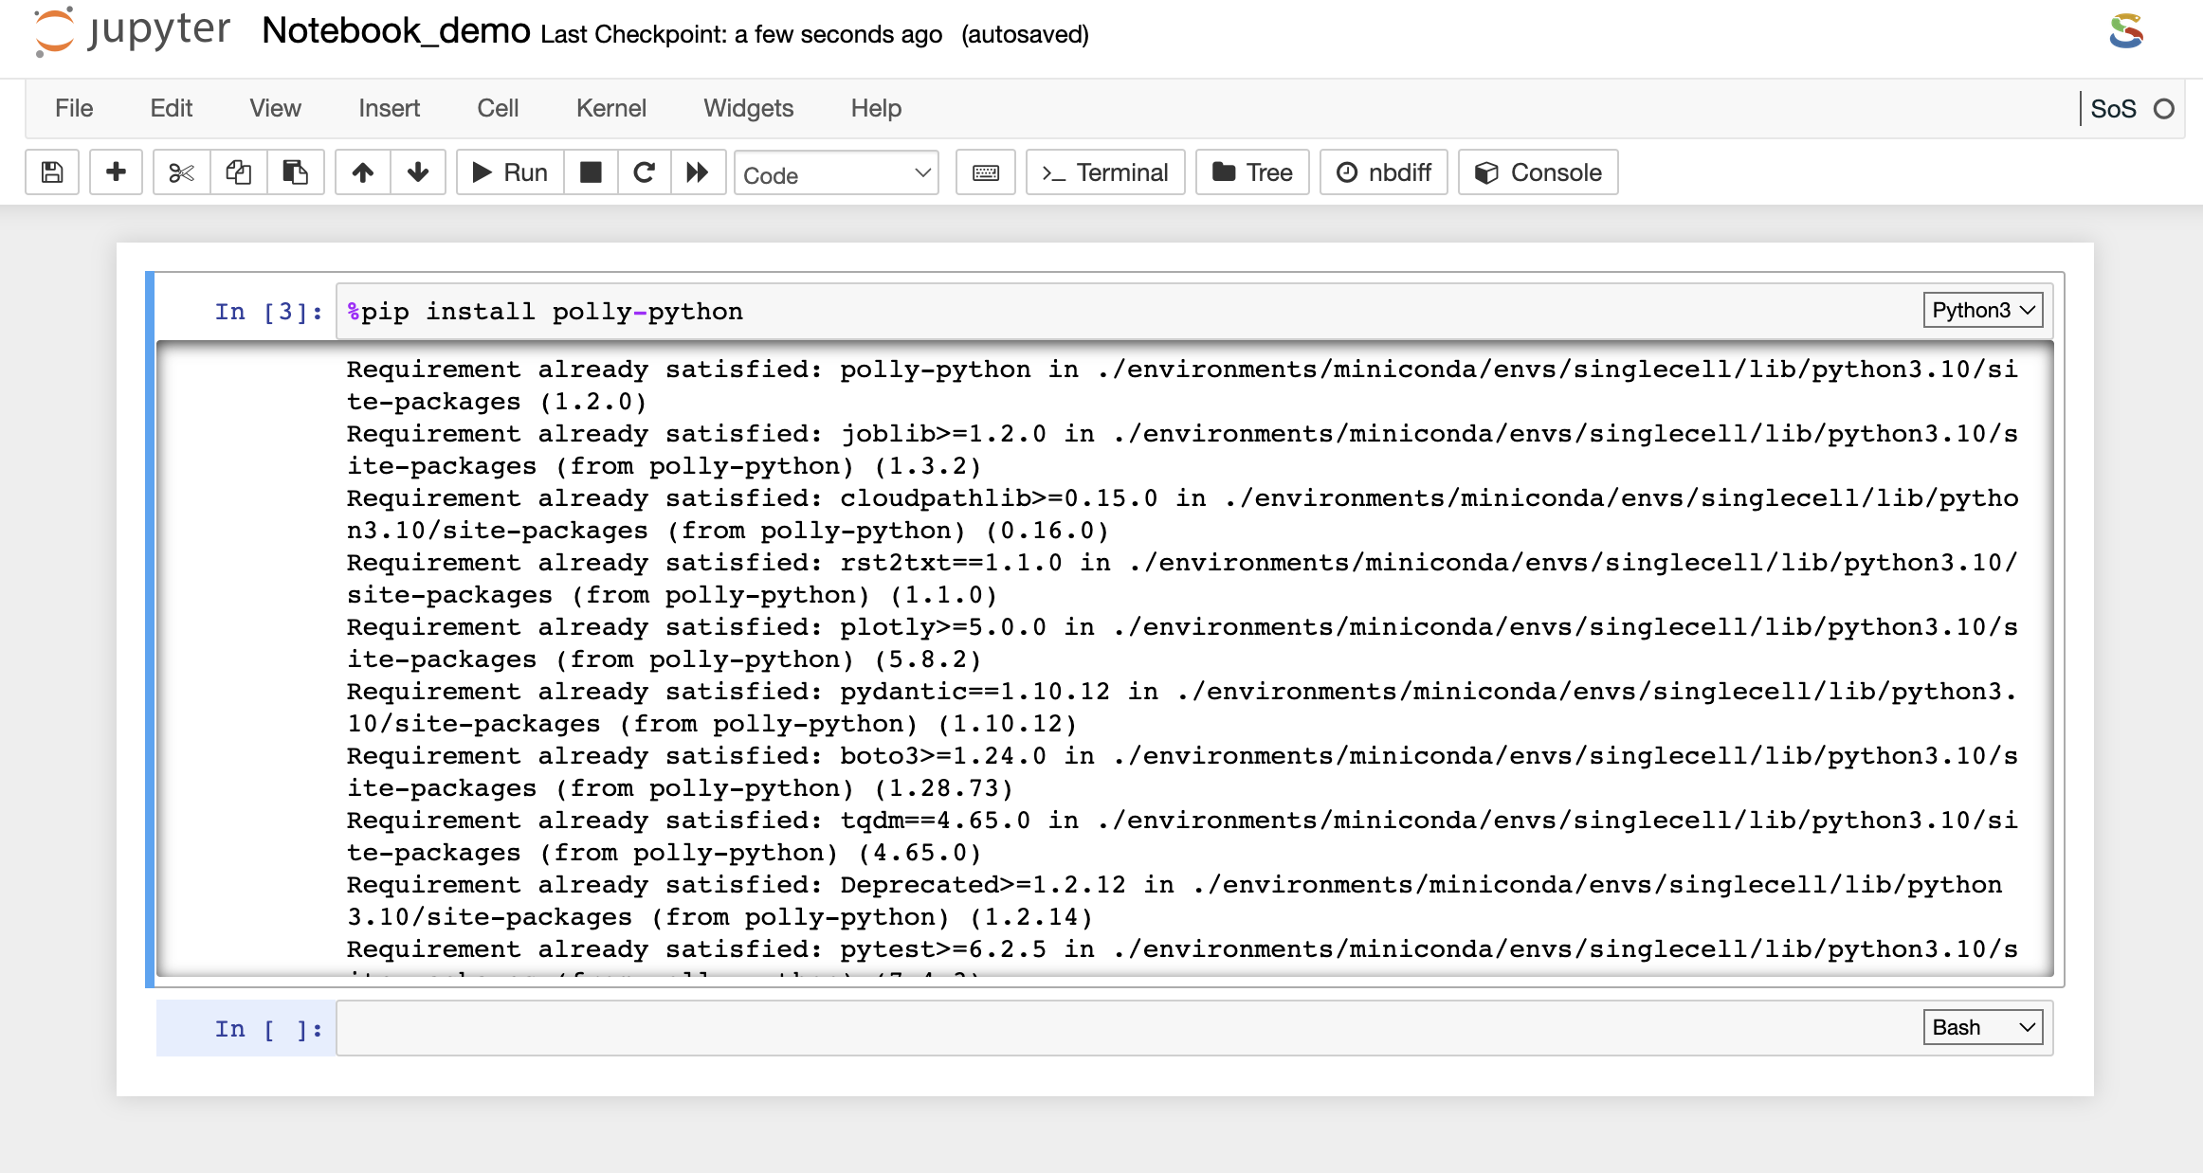This screenshot has height=1173, width=2203.
Task: Click the pytest>=6.2.5 output line
Action: pyautogui.click(x=1182, y=950)
